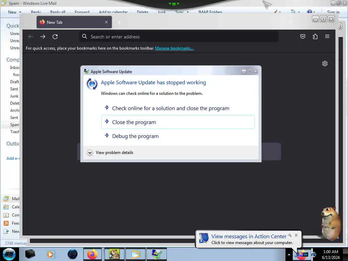Screen dimensions: 348x261
Task: Switch to Firefox on the taskbar
Action: pyautogui.click(x=92, y=254)
